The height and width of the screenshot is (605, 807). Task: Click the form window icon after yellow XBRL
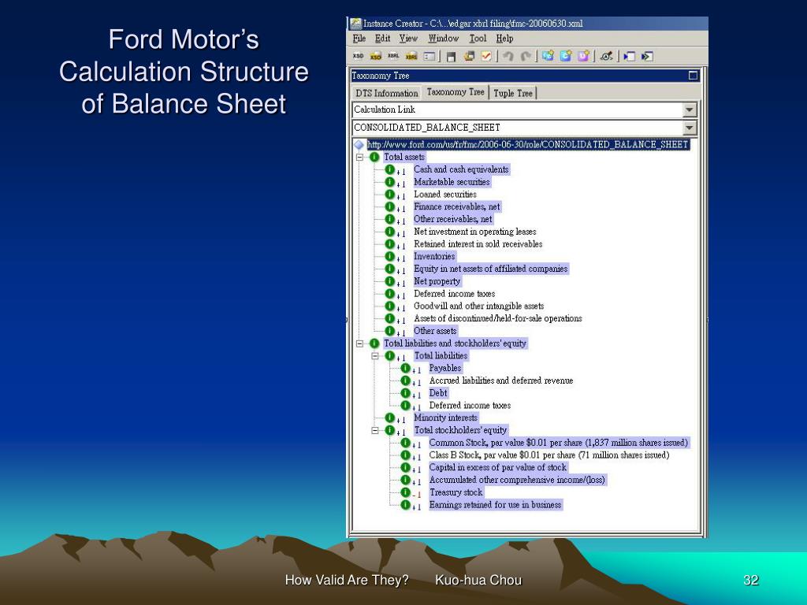(430, 56)
